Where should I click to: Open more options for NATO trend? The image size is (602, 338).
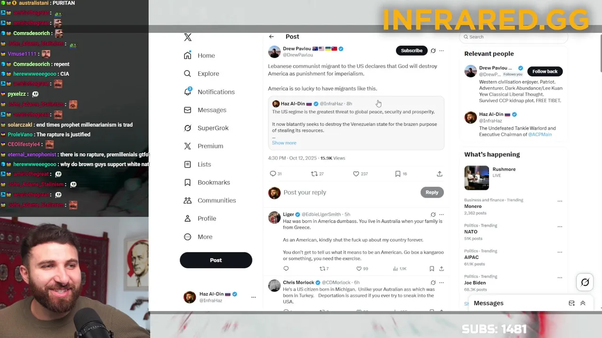coord(560,226)
